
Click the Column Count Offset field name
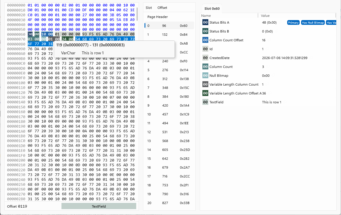(x=226, y=40)
